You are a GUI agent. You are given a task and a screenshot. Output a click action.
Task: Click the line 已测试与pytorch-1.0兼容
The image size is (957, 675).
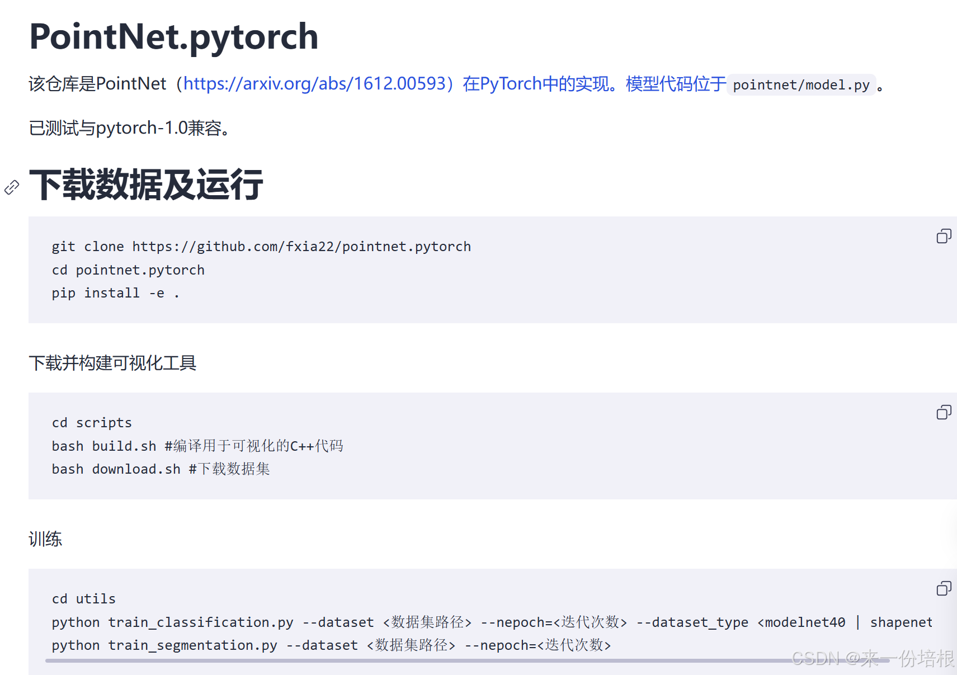coord(130,128)
